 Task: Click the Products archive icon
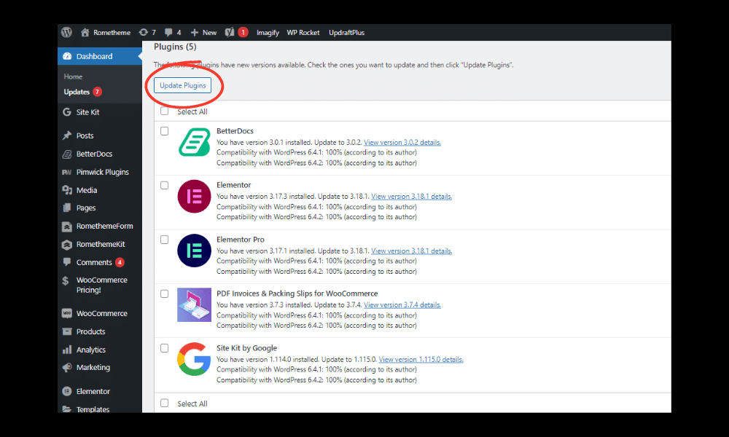67,331
